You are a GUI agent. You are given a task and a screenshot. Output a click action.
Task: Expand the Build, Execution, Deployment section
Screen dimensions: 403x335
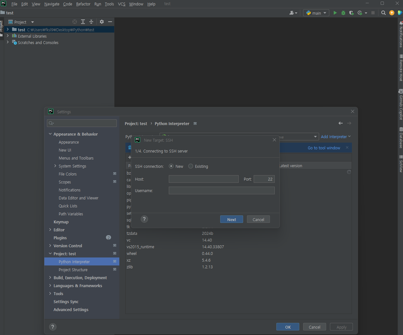[50, 278]
